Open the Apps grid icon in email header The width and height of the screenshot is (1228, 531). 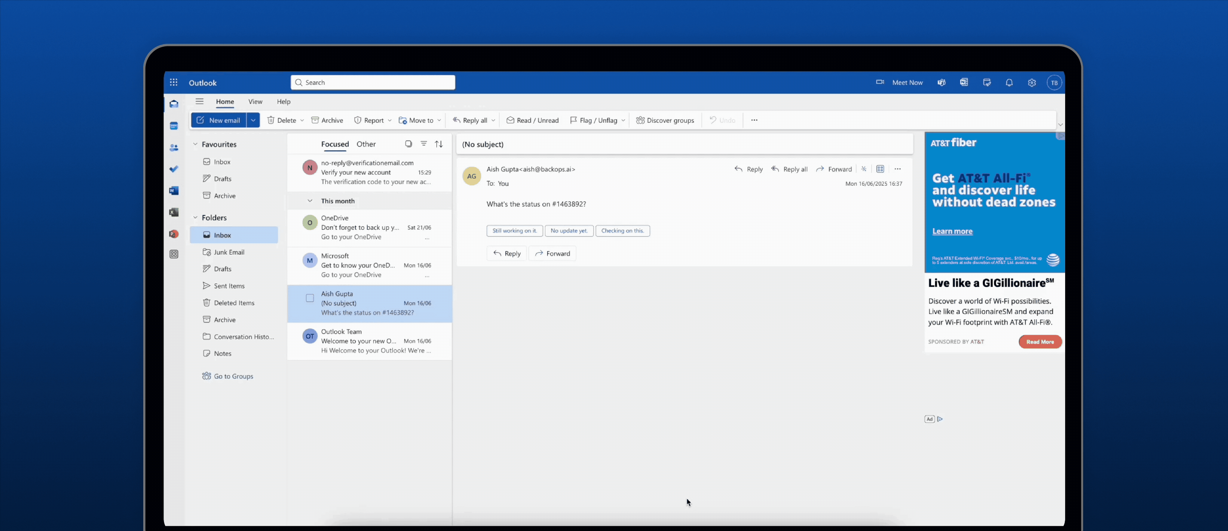(880, 169)
